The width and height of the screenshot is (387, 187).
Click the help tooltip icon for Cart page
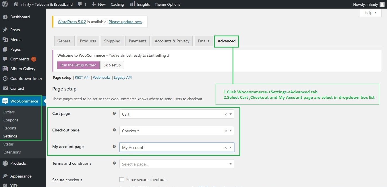(x=114, y=113)
